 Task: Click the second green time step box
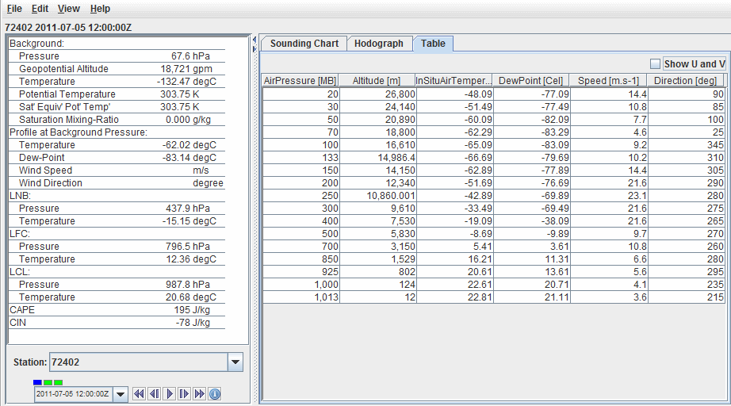coord(58,382)
